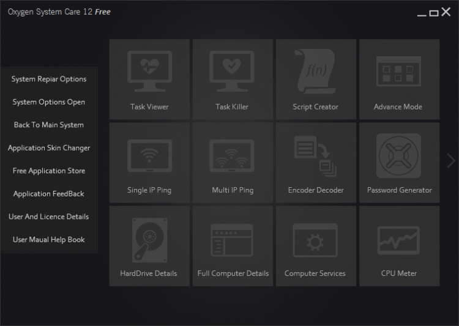The width and height of the screenshot is (459, 326).
Task: Launch the CPU Meter graph icon
Action: pyautogui.click(x=398, y=240)
